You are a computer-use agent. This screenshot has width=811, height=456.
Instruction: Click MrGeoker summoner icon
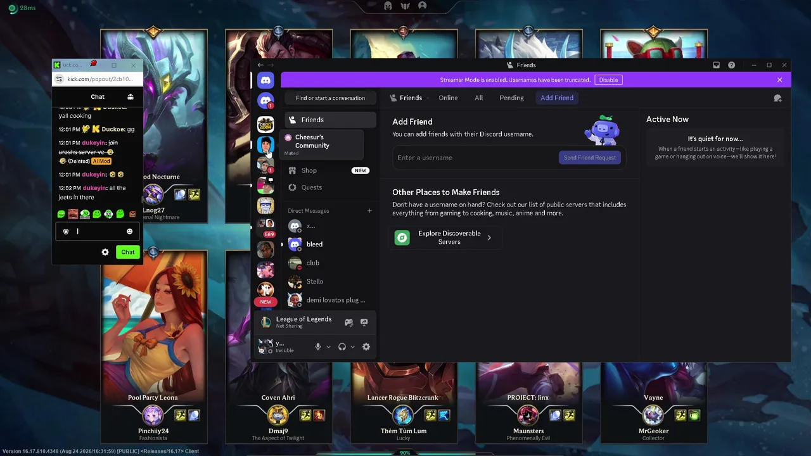click(653, 415)
